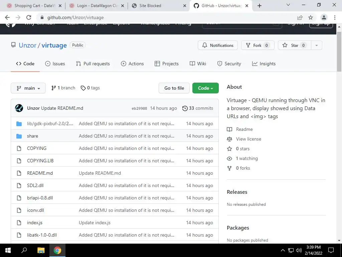Viewport: 342px width, 257px height.
Task: Open the Security tab
Action: point(229,64)
